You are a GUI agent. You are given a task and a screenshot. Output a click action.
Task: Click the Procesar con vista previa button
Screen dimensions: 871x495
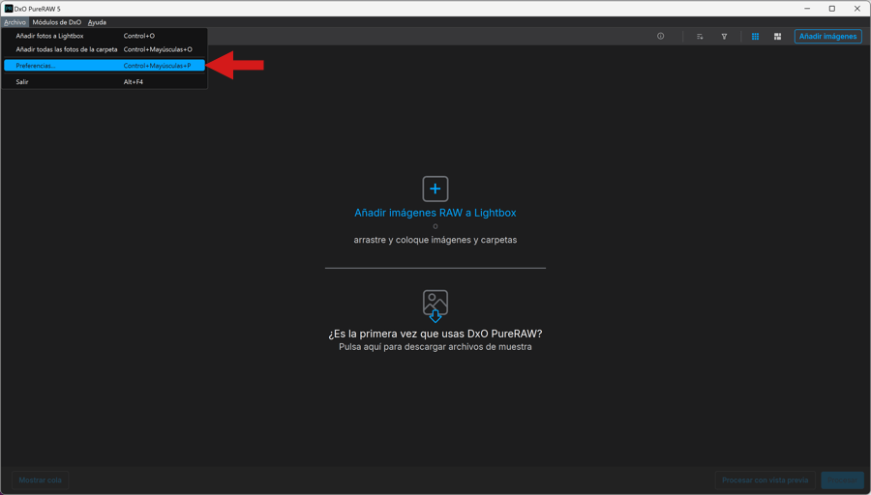[765, 480]
